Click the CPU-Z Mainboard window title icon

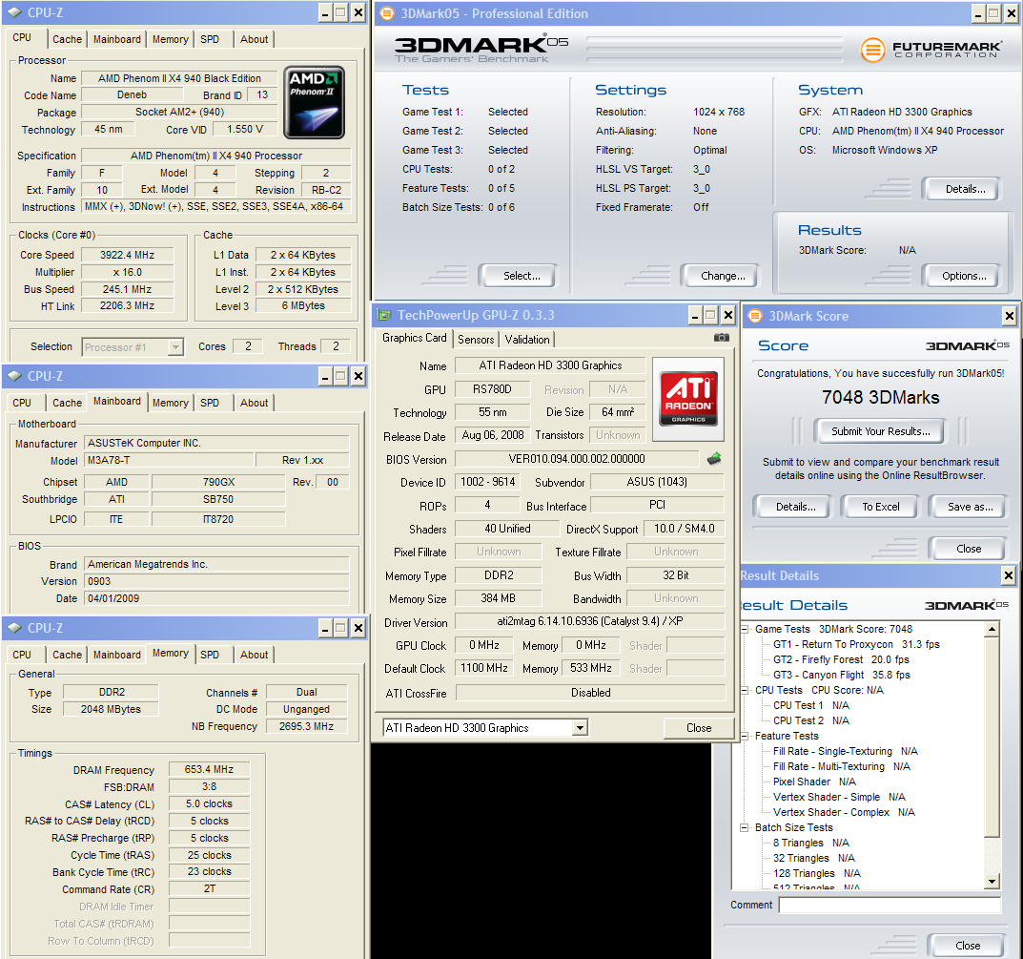point(14,376)
